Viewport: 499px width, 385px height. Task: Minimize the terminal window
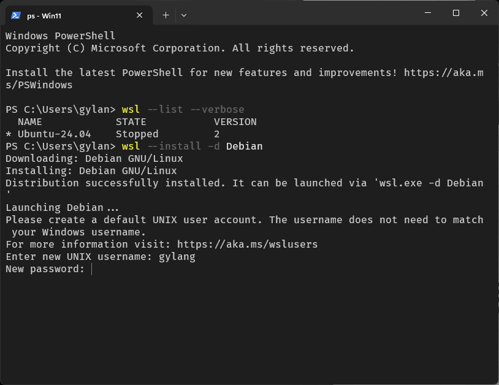[x=428, y=13]
